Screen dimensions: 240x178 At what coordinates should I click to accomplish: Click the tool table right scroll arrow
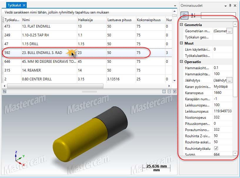(169, 86)
